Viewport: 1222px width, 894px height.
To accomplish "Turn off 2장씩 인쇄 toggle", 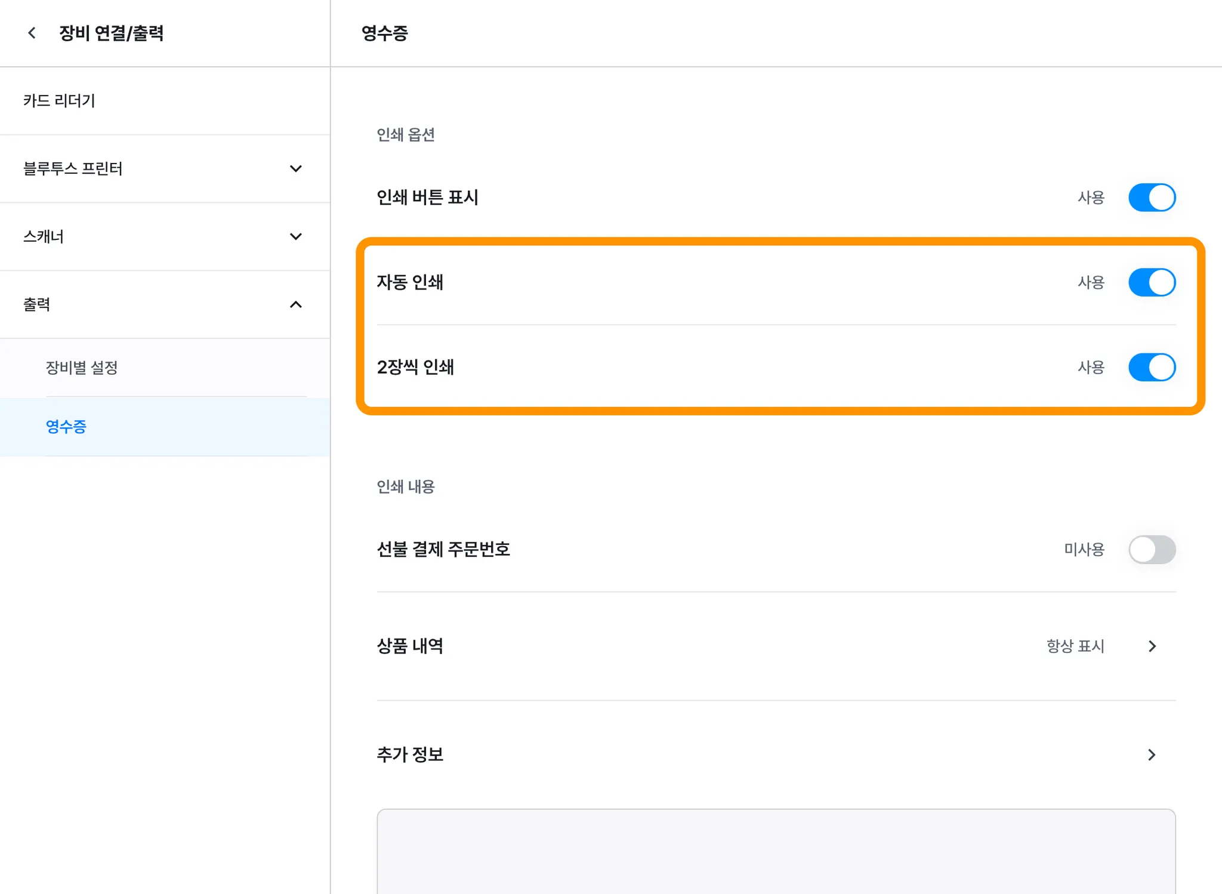I will [x=1152, y=367].
